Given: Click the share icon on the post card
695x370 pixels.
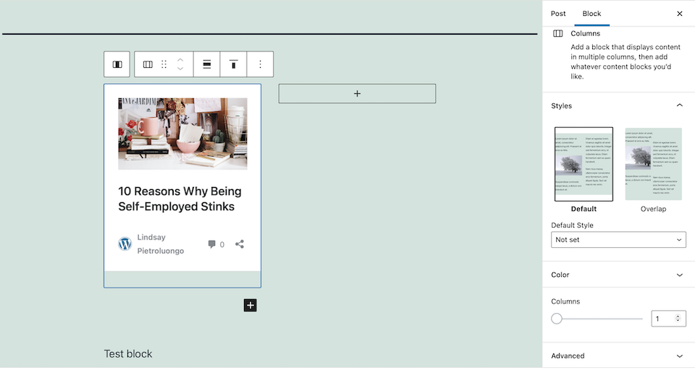Looking at the screenshot, I should tap(240, 244).
